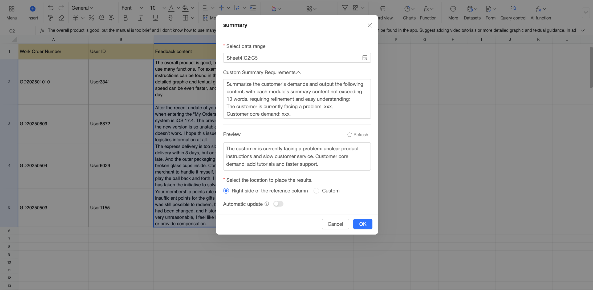Screen dimensions: 593x290
Task: Click the Cancel button
Action: coord(335,224)
